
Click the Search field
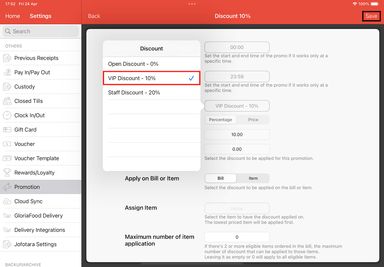pos(41,31)
